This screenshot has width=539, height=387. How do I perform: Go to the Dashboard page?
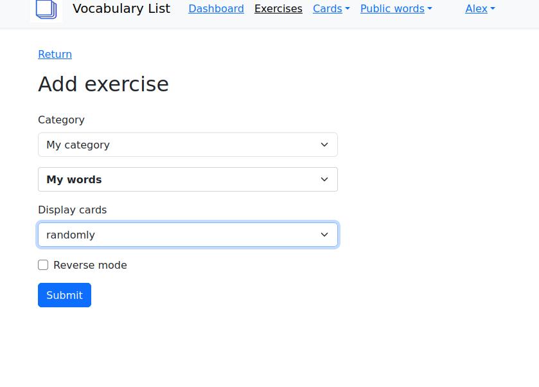(216, 9)
